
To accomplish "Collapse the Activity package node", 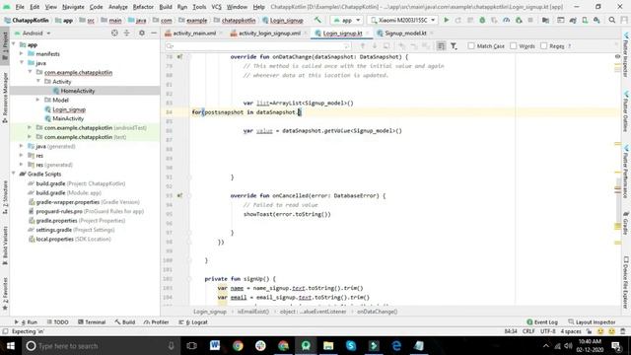I will coord(38,81).
